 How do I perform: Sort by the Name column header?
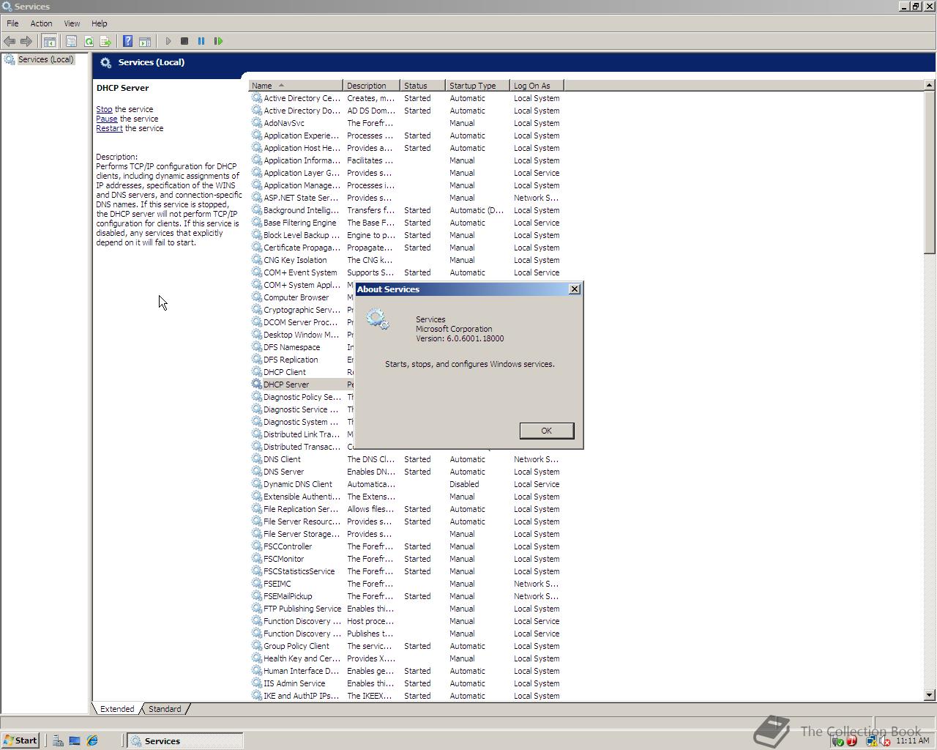(x=296, y=86)
